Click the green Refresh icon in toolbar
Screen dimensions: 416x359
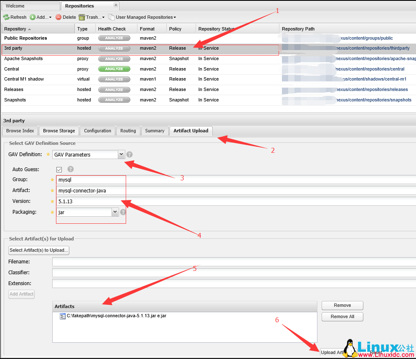click(x=6, y=17)
